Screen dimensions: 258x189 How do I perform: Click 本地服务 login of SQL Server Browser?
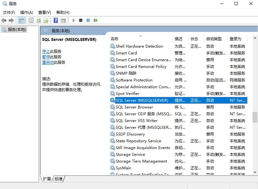[237, 107]
